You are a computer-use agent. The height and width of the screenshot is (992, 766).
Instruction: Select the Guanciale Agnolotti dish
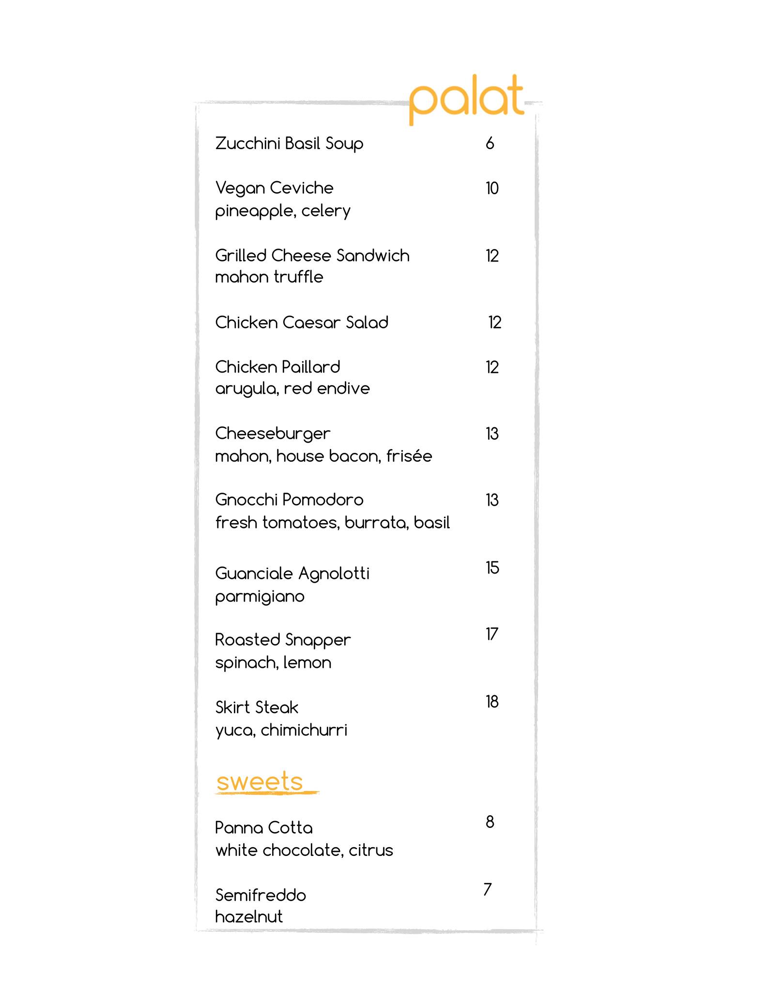point(292,573)
